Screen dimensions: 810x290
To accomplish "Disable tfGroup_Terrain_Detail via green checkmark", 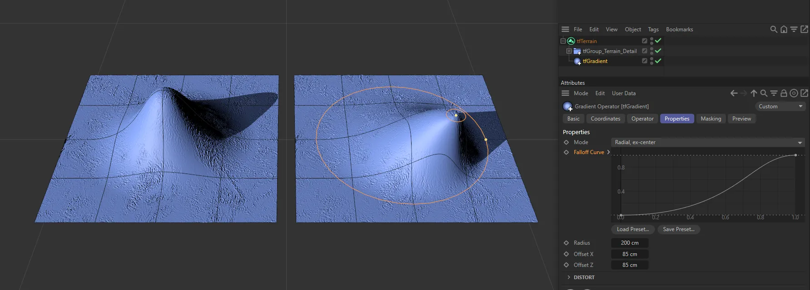I will pos(658,50).
